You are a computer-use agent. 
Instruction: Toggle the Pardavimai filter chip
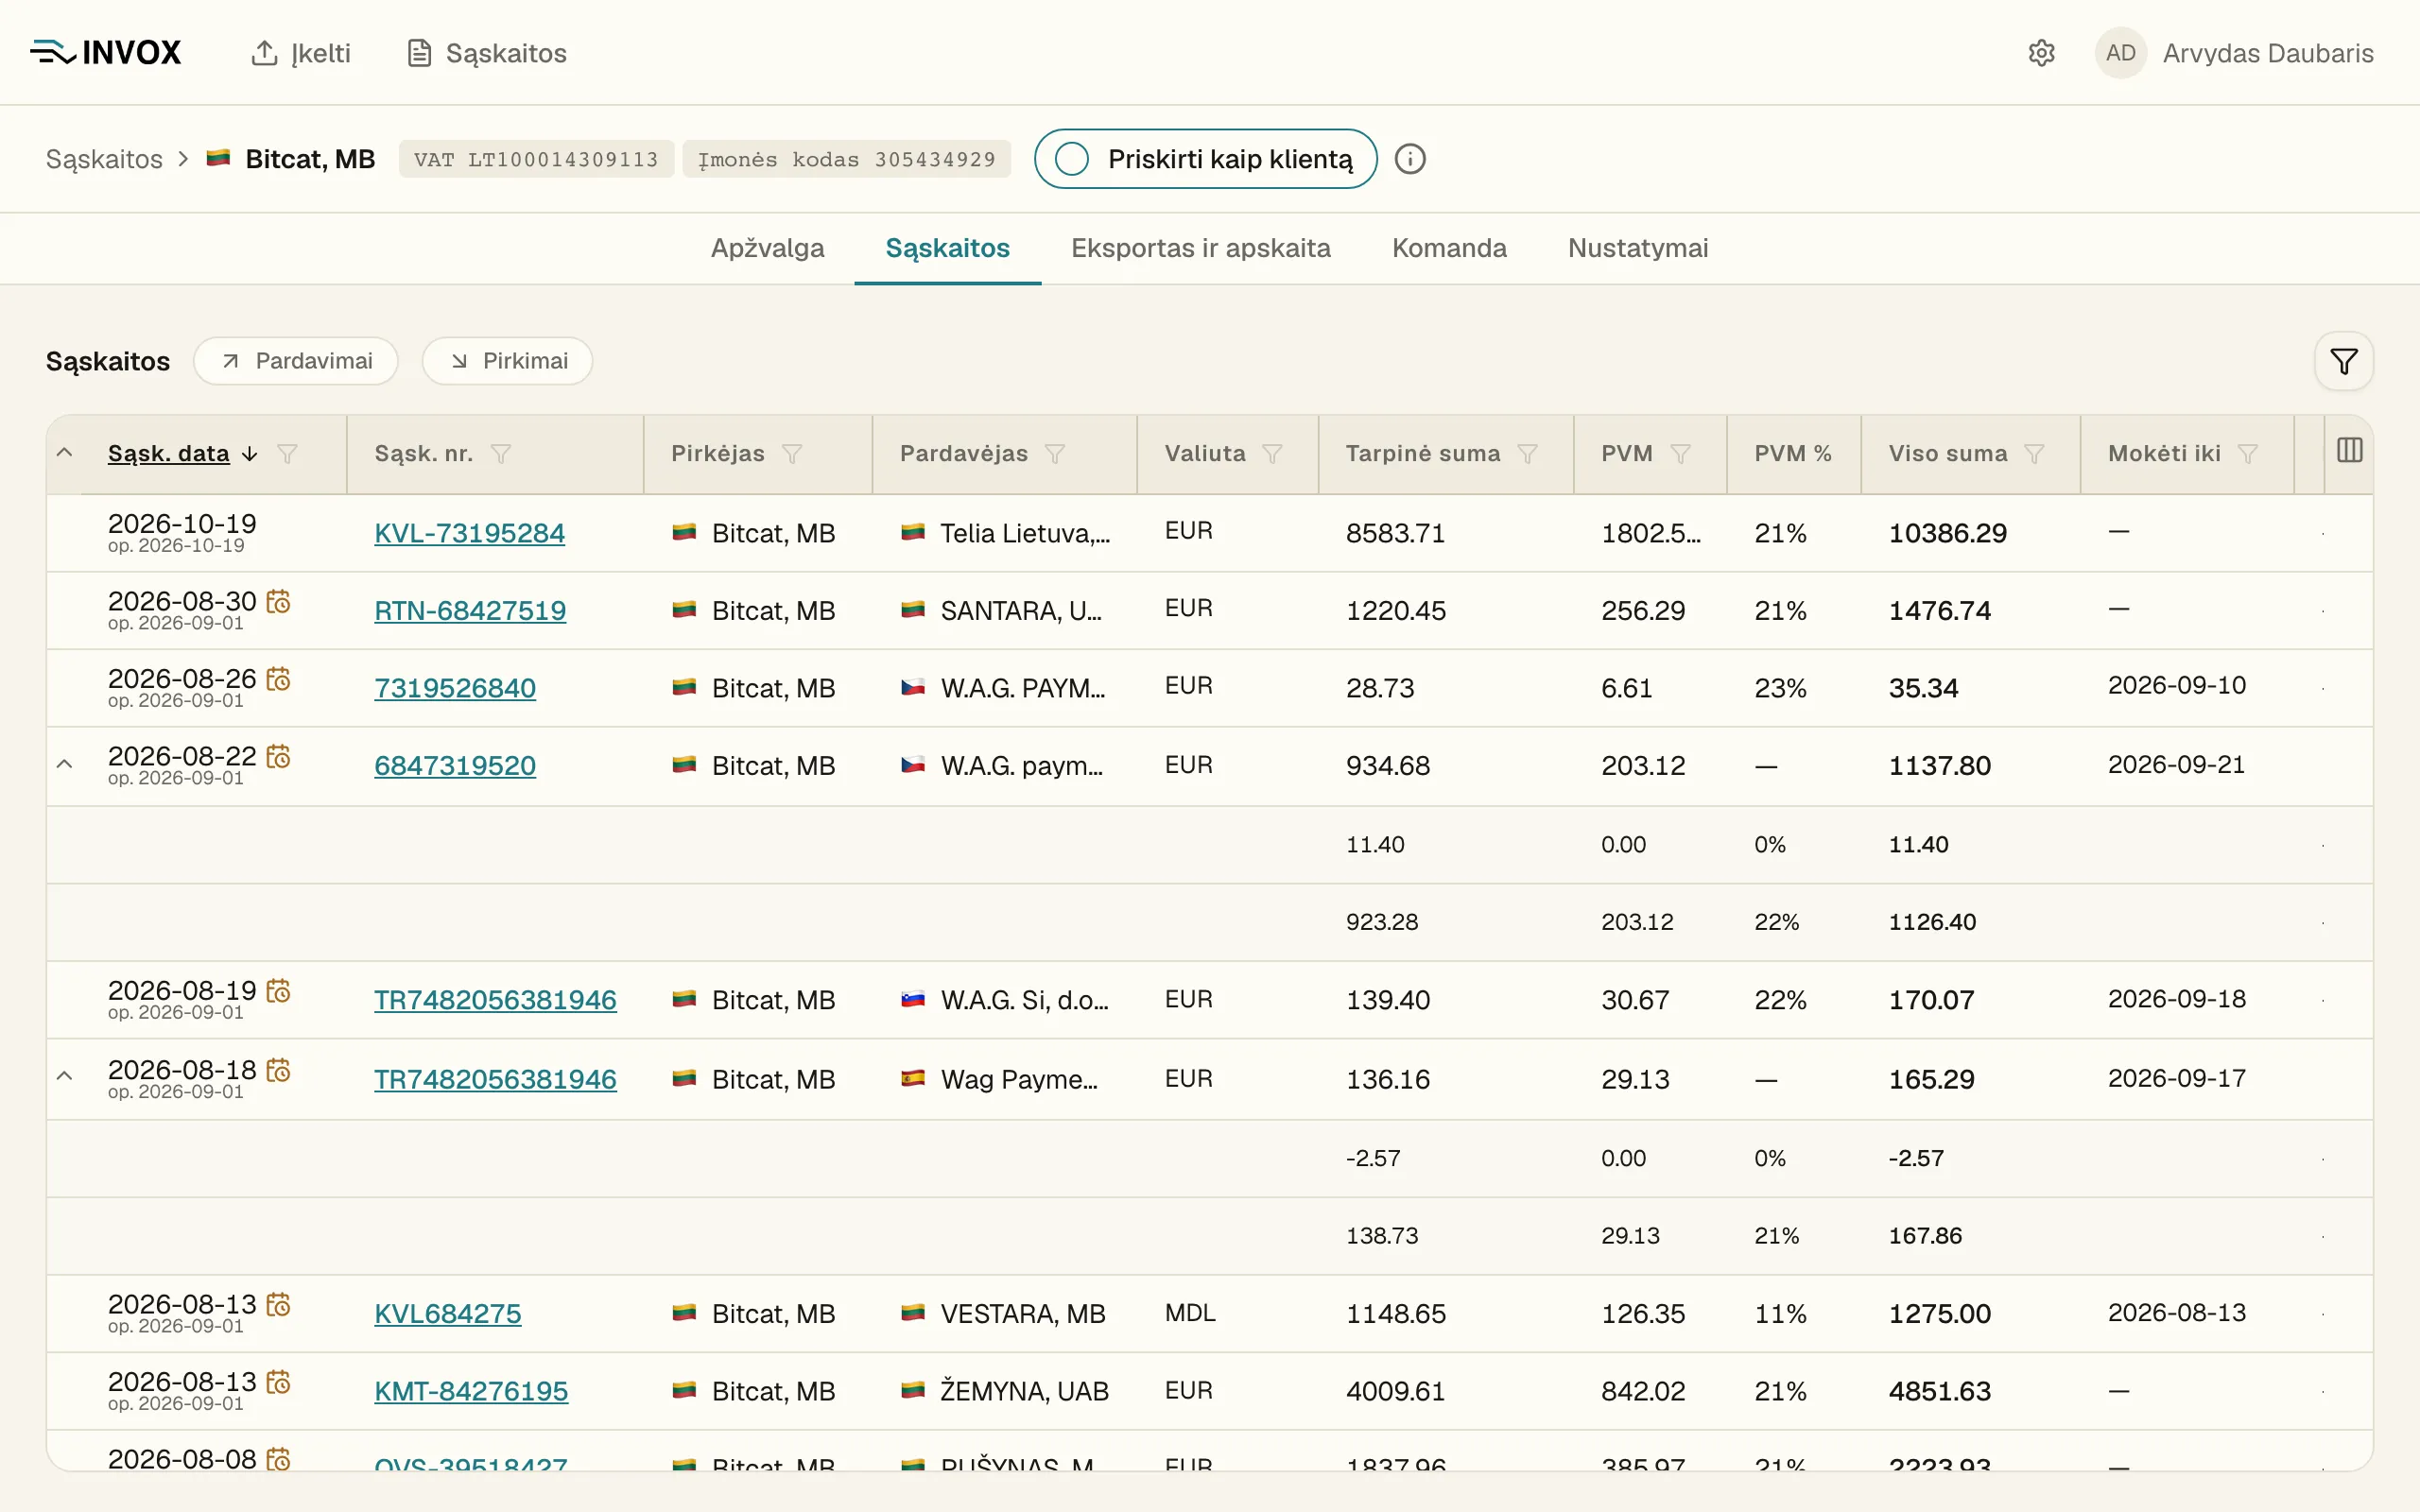296,361
